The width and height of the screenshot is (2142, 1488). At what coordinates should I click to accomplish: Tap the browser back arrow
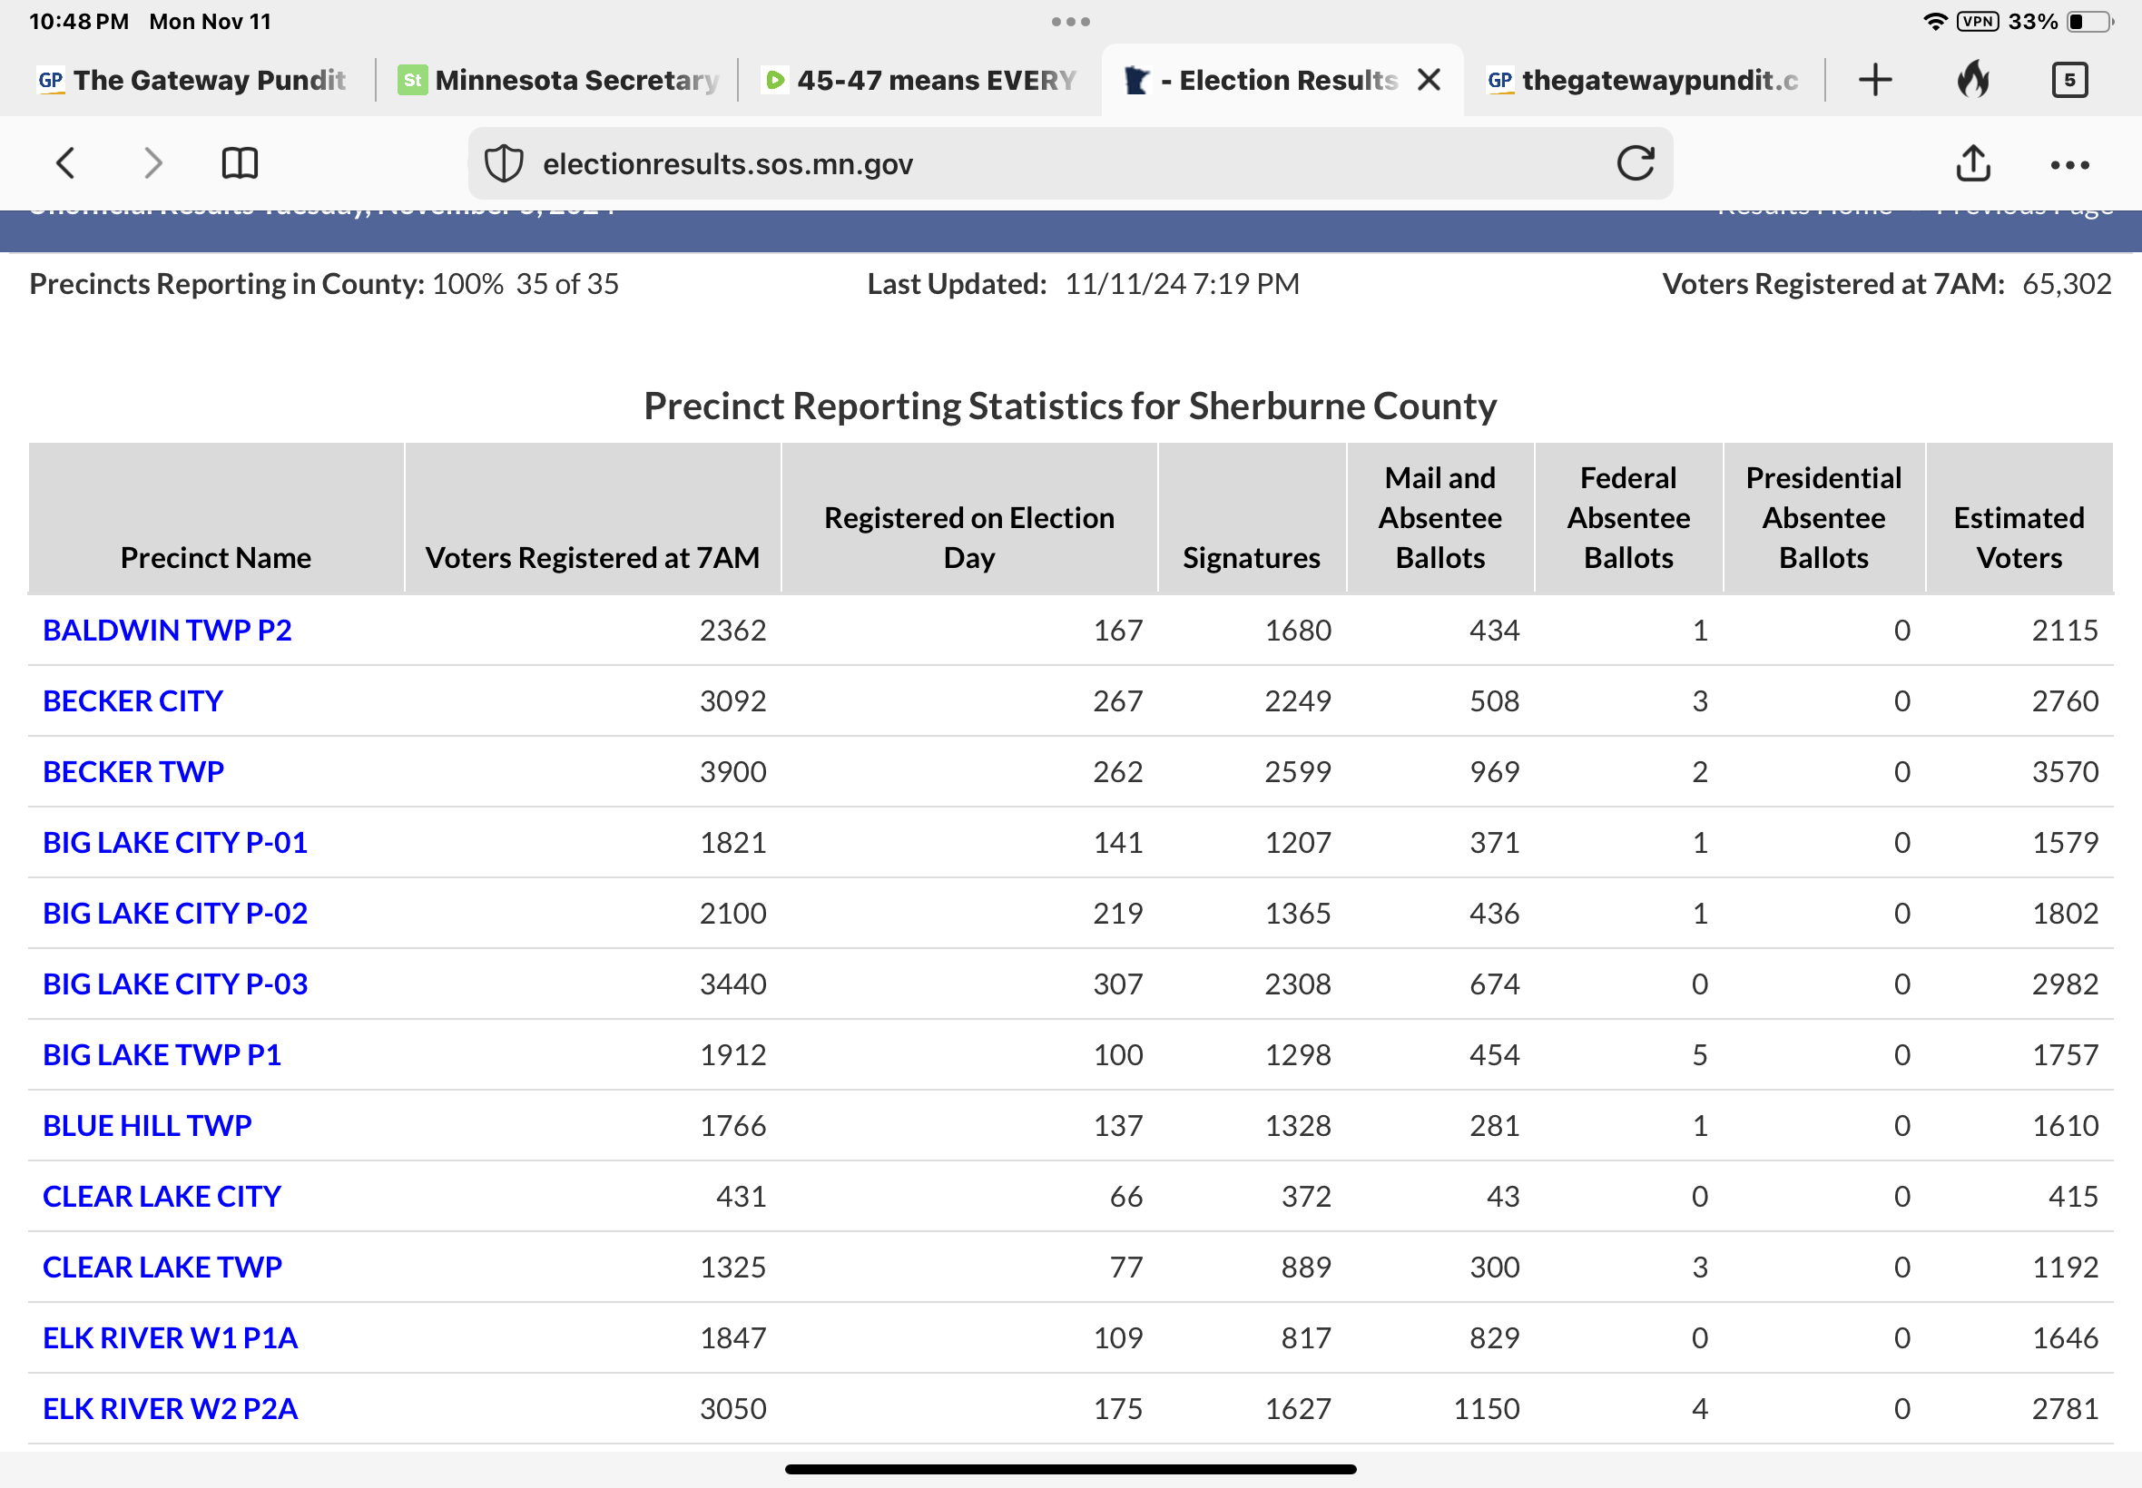pos(65,163)
